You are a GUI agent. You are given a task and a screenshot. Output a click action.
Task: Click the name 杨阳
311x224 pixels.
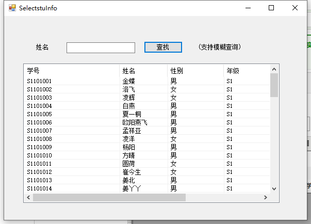[x=128, y=147]
